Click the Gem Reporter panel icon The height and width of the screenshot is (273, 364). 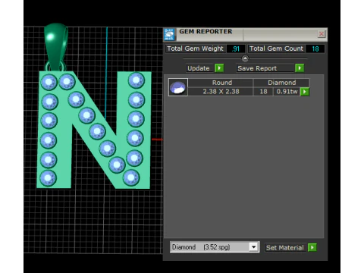coord(169,34)
